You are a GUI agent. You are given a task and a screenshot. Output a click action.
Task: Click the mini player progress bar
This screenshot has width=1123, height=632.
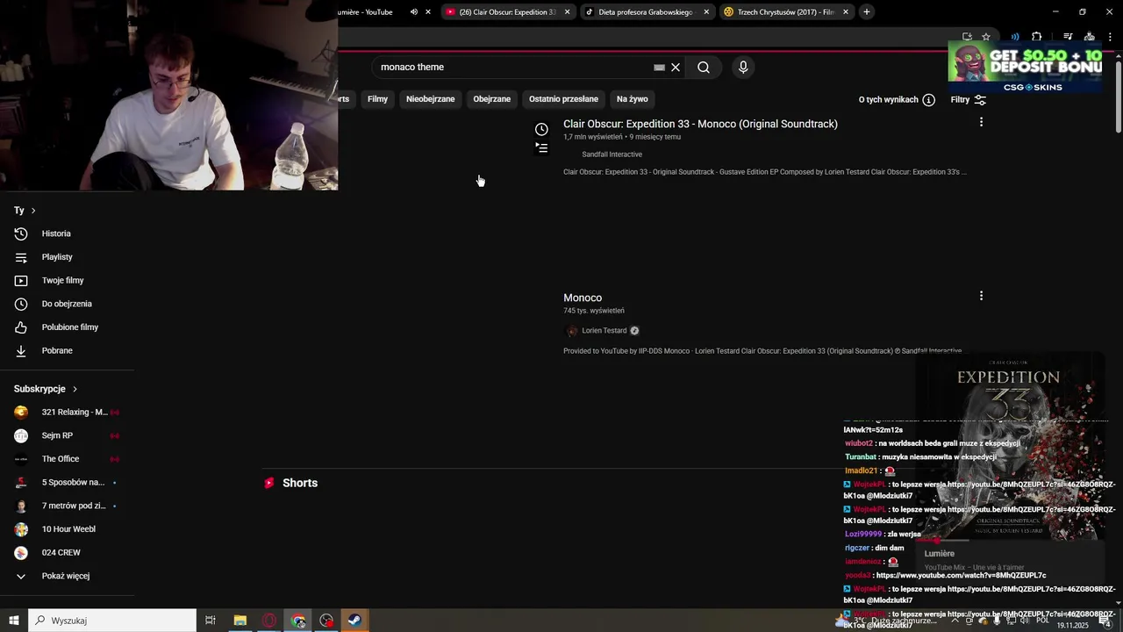[1011, 541]
